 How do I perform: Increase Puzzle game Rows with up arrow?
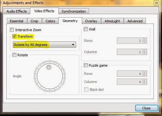pos(144,72)
